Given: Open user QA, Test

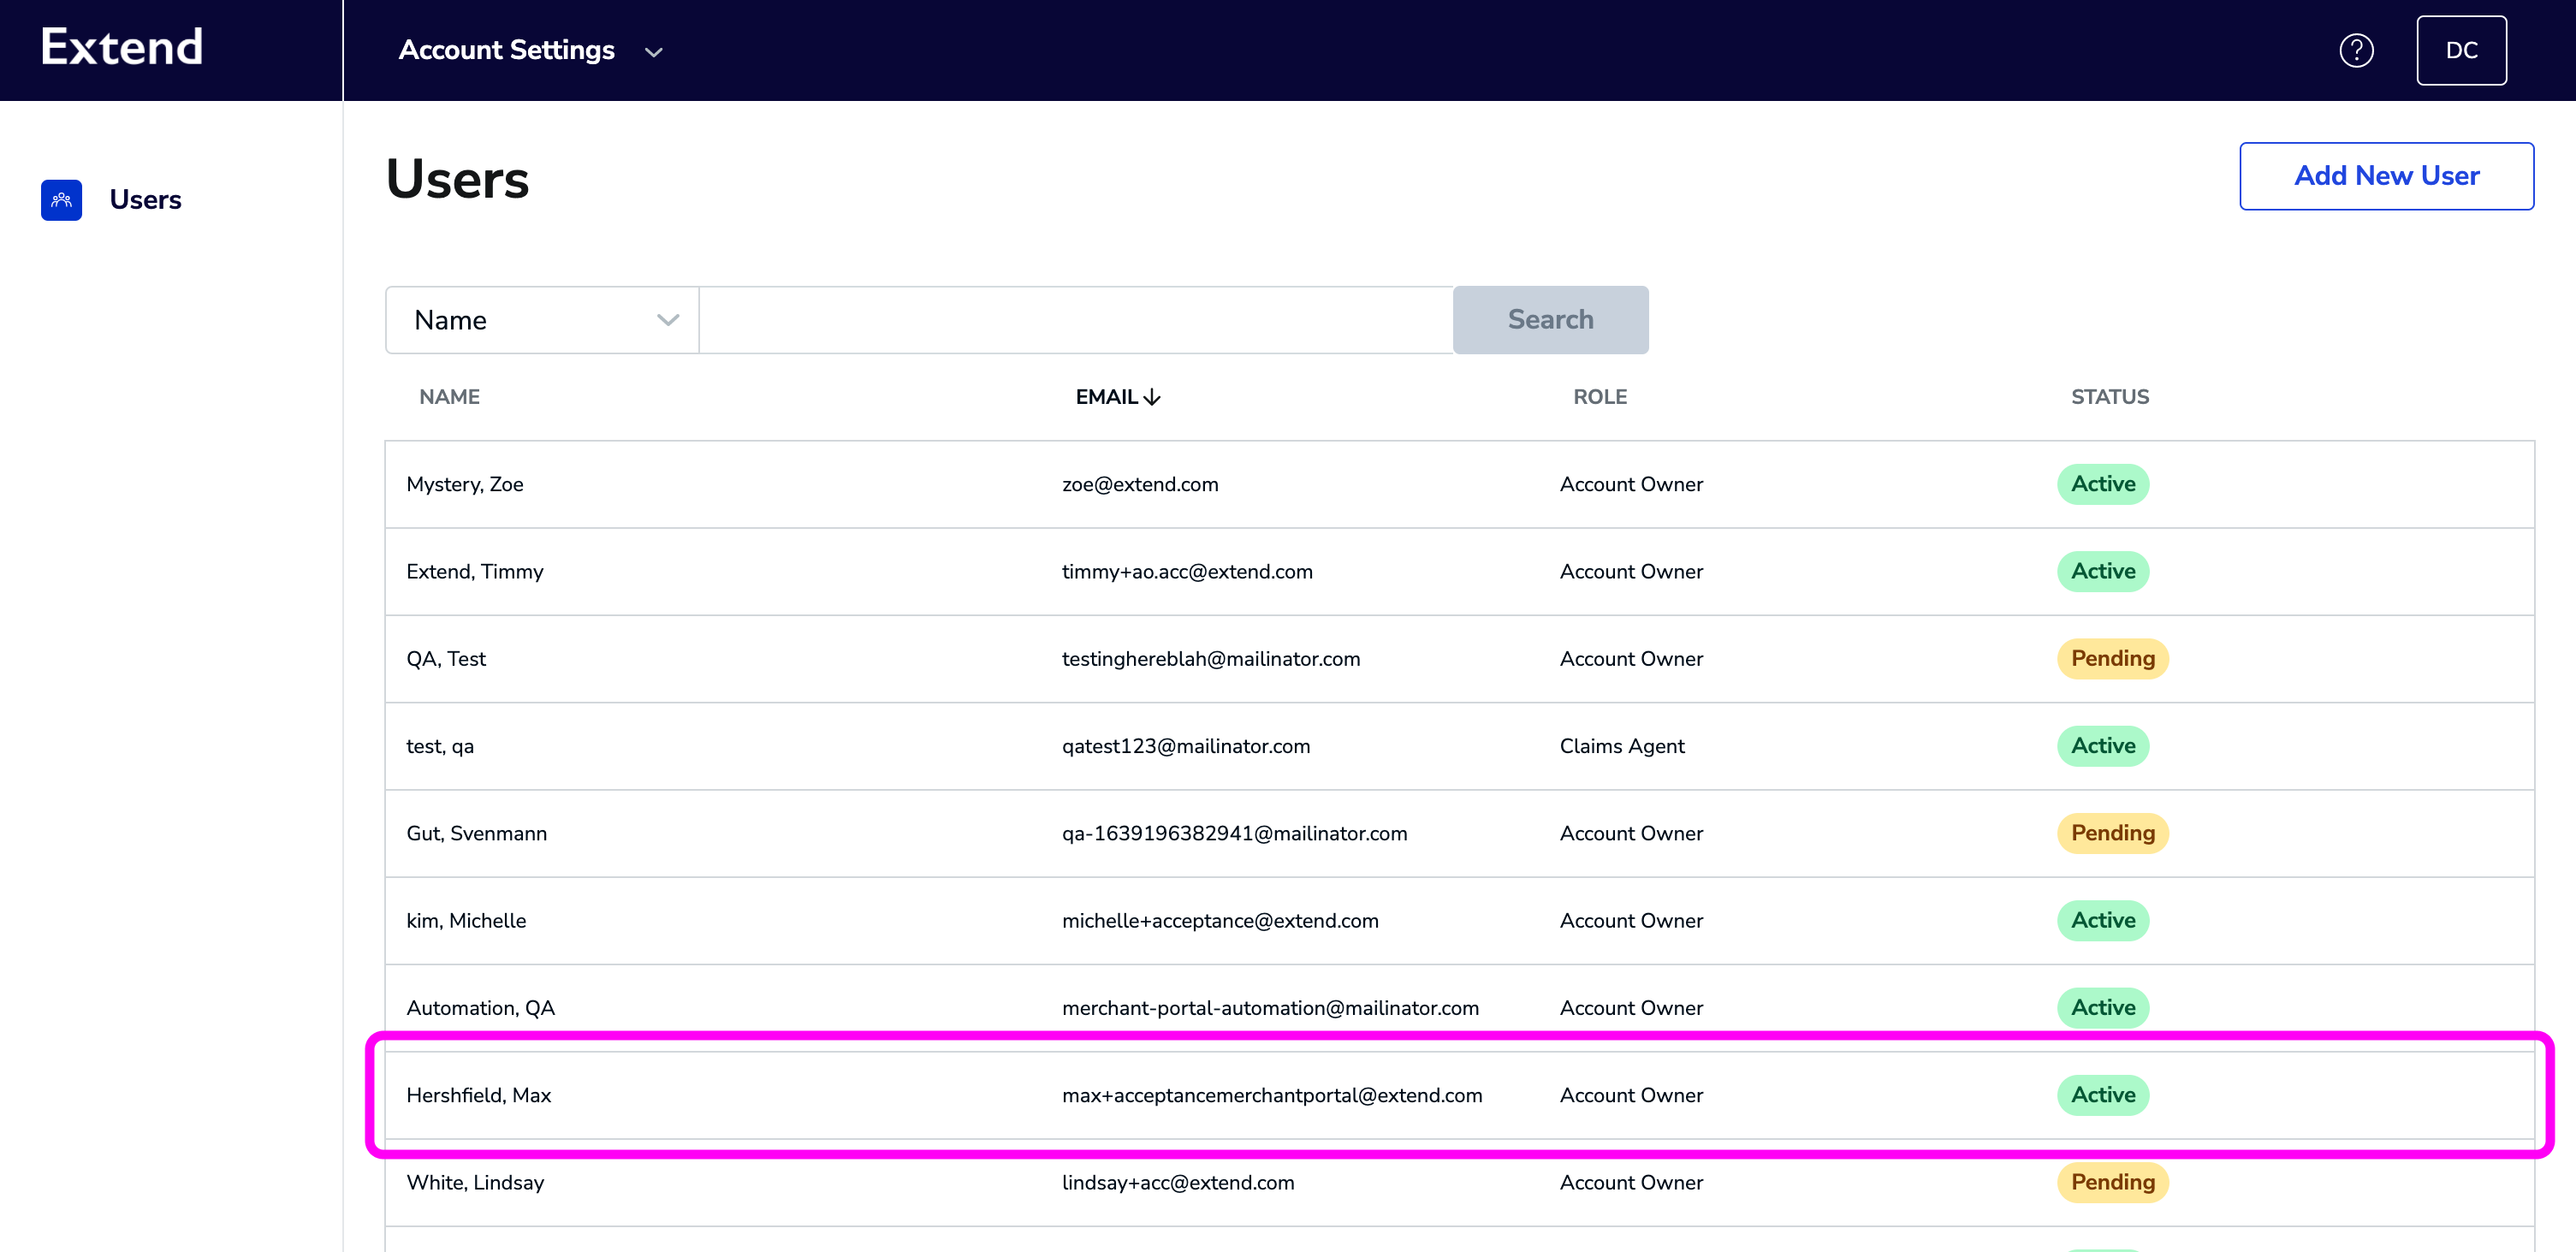Looking at the screenshot, I should (x=446, y=659).
